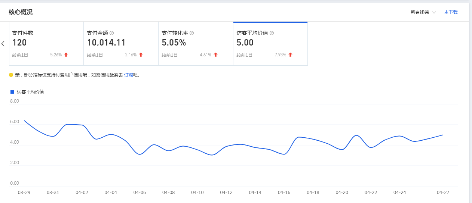Image resolution: width=472 pixels, height=203 pixels.
Task: Click the 04-02 x-axis date label
Action: click(x=82, y=193)
